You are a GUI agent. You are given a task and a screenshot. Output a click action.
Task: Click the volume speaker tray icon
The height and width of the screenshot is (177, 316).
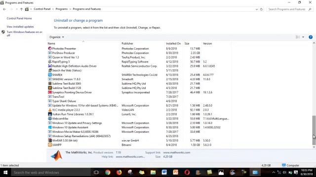coord(284,173)
